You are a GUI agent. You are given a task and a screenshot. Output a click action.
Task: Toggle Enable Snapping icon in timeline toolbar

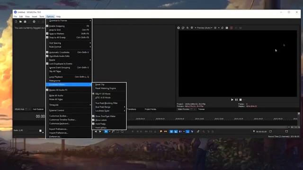tap(171, 131)
